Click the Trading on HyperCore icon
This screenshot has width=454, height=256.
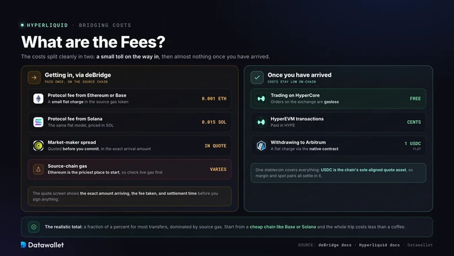tap(261, 99)
